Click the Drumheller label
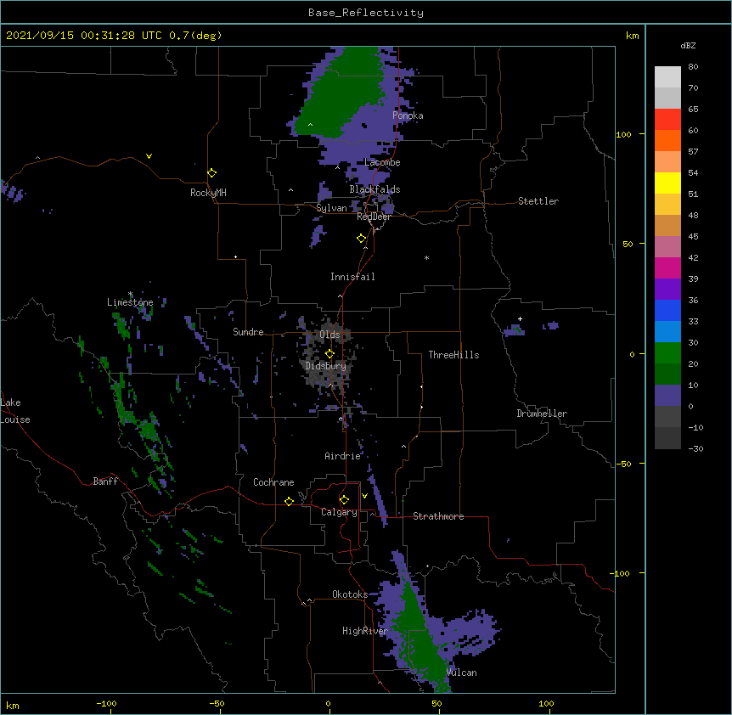 coord(542,414)
